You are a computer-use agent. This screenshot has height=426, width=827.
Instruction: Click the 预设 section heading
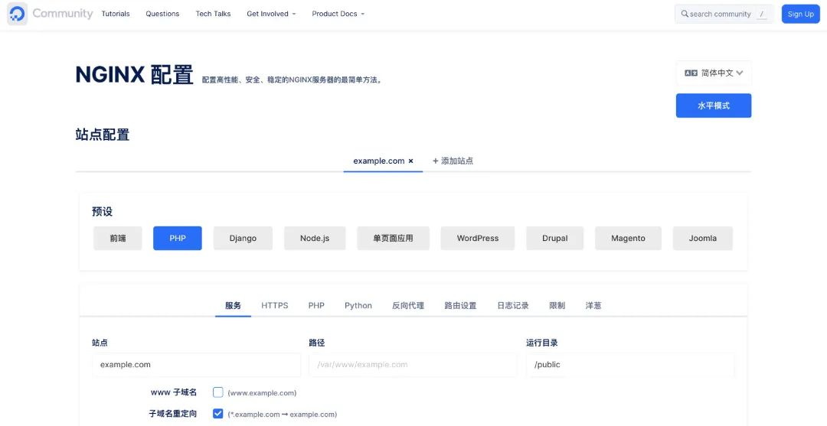[103, 212]
